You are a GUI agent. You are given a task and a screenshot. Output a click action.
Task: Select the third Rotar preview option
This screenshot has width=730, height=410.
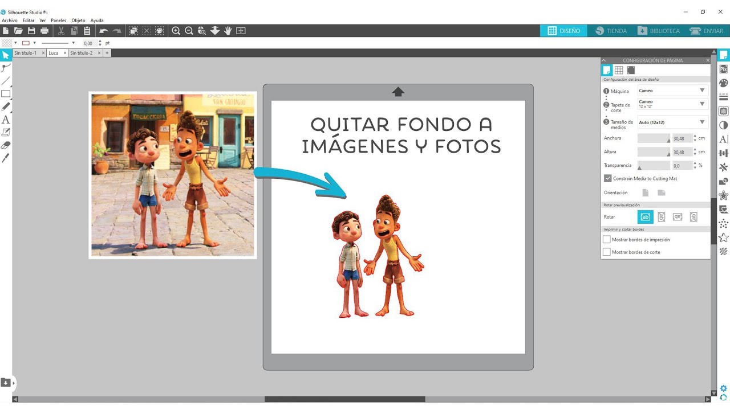[x=678, y=217]
